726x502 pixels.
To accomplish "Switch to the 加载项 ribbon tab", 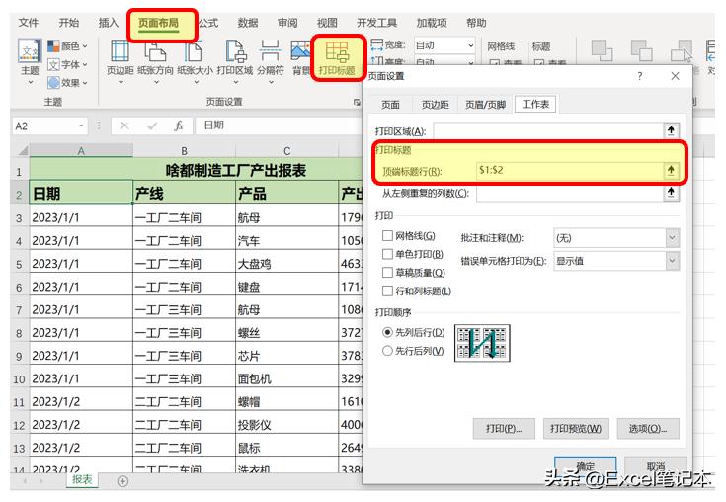I will (432, 22).
